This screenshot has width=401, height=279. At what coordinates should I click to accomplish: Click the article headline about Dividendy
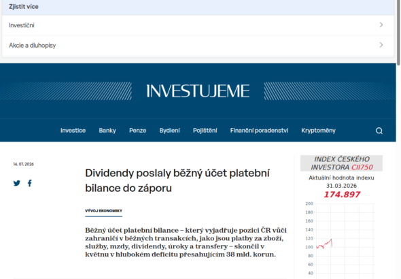(177, 180)
